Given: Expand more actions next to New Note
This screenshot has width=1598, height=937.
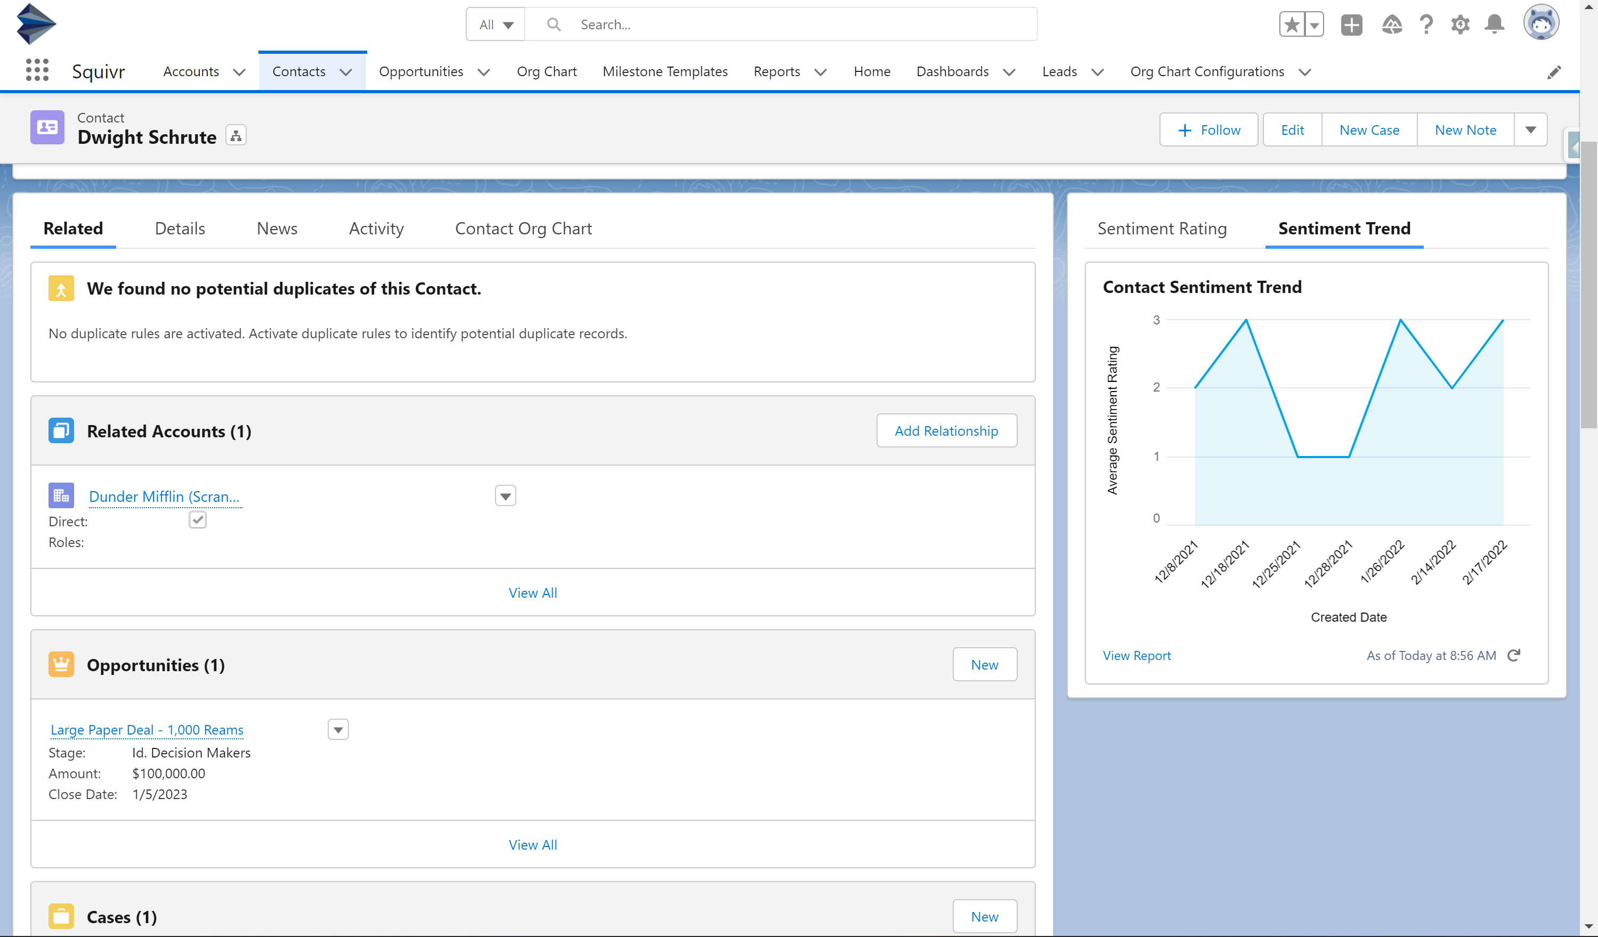Looking at the screenshot, I should [1530, 130].
